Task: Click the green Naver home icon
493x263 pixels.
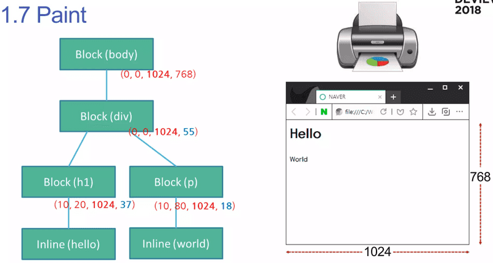Action: click(x=324, y=112)
